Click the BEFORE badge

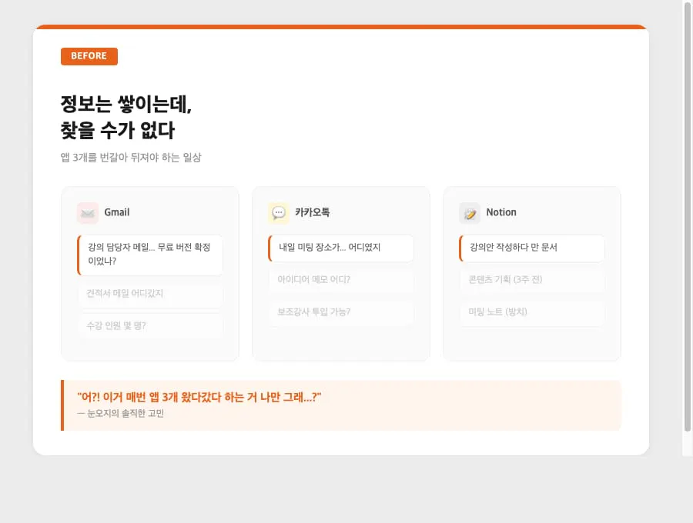point(89,56)
